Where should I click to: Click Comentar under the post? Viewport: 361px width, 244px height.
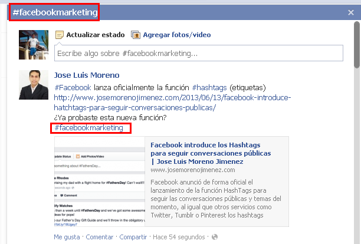tap(100, 237)
